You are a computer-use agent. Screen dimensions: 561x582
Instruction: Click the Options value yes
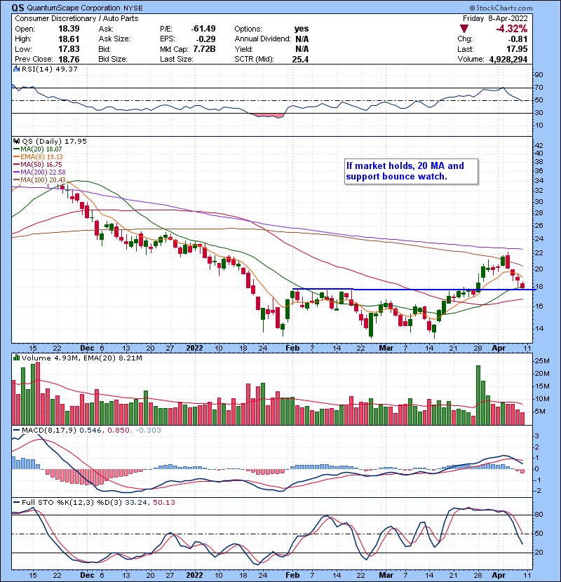point(301,29)
